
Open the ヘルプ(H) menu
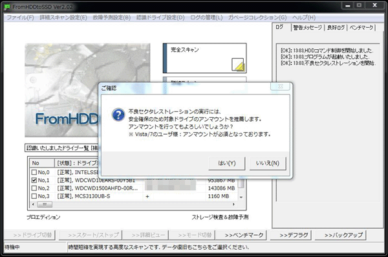coord(304,17)
